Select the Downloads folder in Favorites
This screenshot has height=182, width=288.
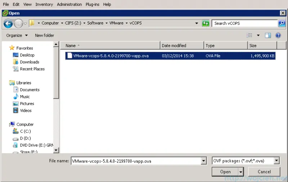[29, 62]
